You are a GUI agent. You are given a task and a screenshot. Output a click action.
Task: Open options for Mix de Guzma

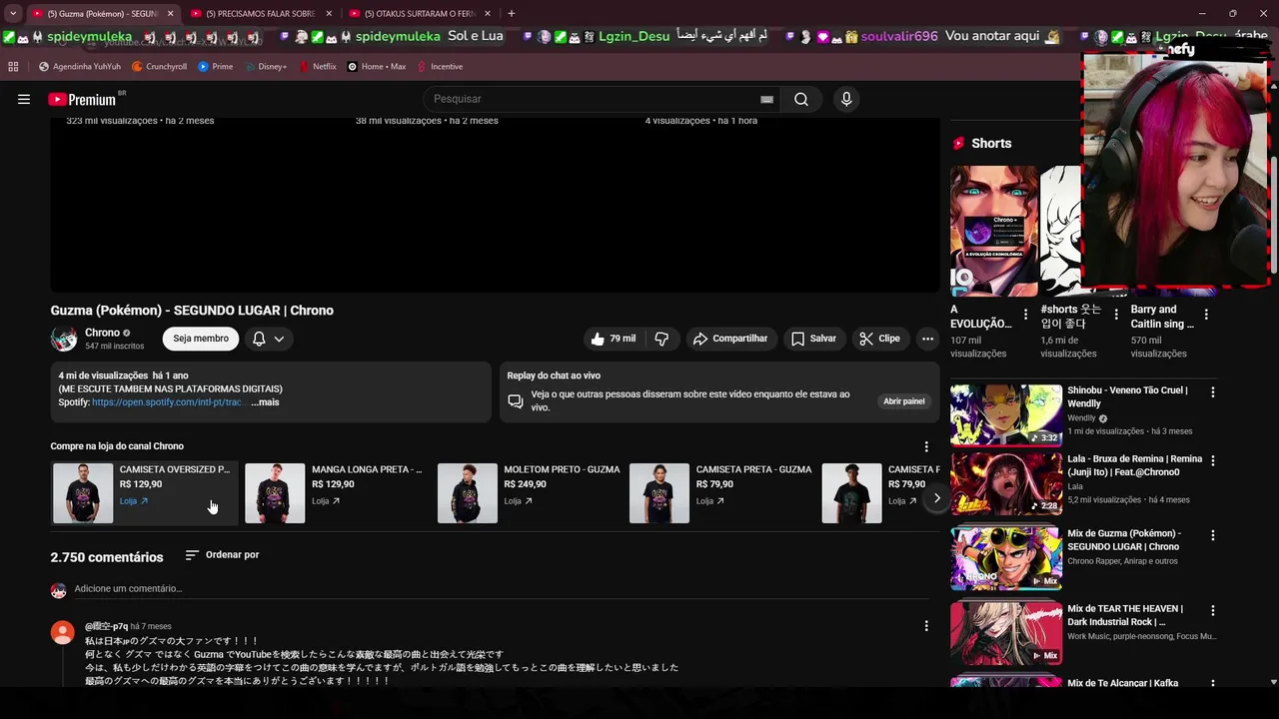point(1213,535)
